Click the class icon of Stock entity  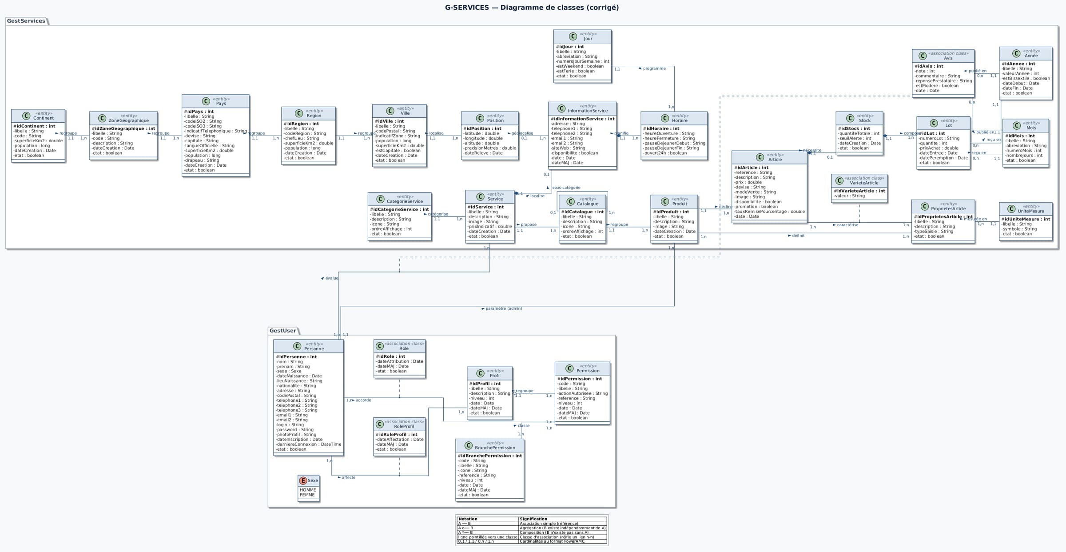coord(850,118)
